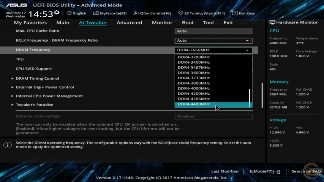Click Last Modified at the bottom
Screen dimensions: 324x182
tap(225, 171)
